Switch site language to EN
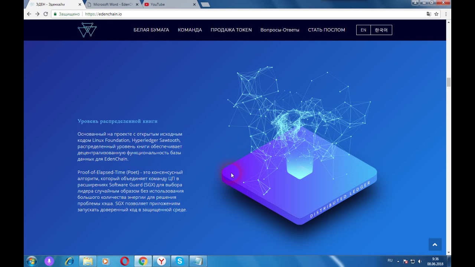 click(x=363, y=30)
